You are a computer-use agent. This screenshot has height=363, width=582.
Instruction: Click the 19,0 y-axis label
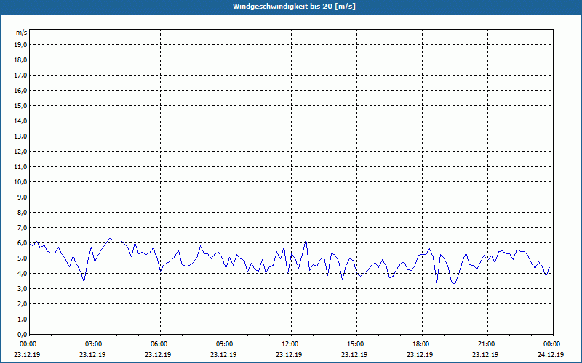[x=20, y=45]
